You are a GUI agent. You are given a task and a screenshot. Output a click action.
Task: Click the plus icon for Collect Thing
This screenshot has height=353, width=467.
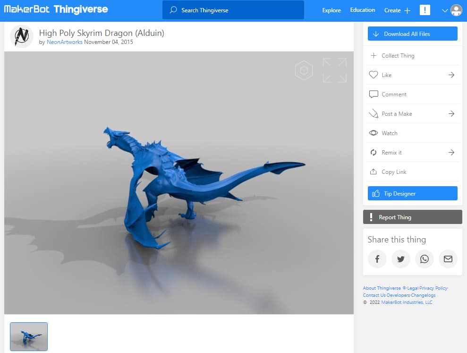click(374, 55)
